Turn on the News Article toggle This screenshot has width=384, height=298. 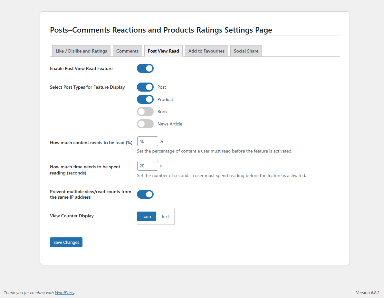pyautogui.click(x=145, y=124)
